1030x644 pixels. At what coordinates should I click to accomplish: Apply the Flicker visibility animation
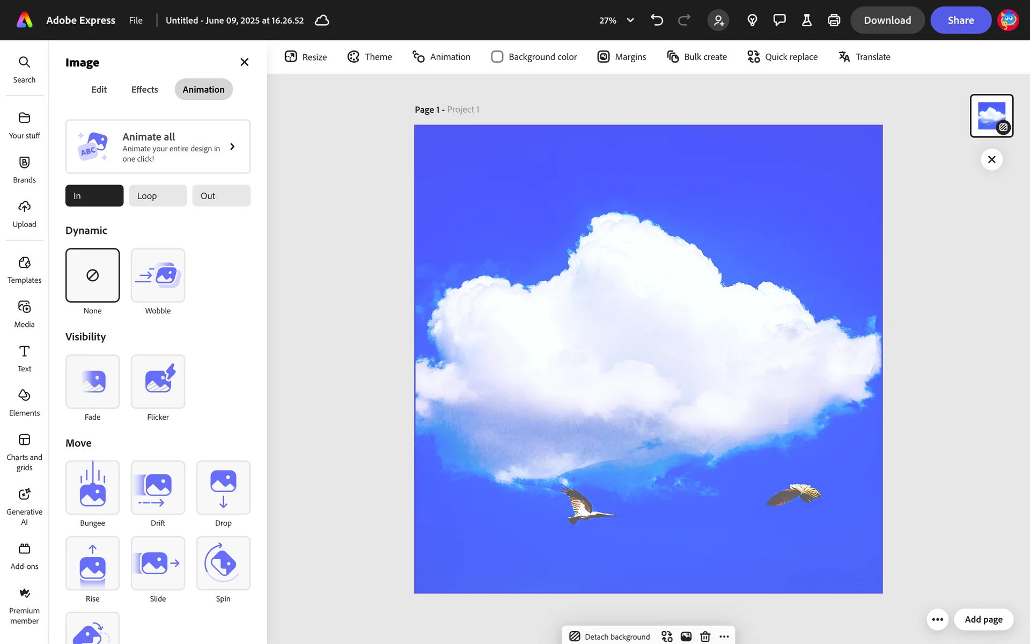tap(158, 382)
